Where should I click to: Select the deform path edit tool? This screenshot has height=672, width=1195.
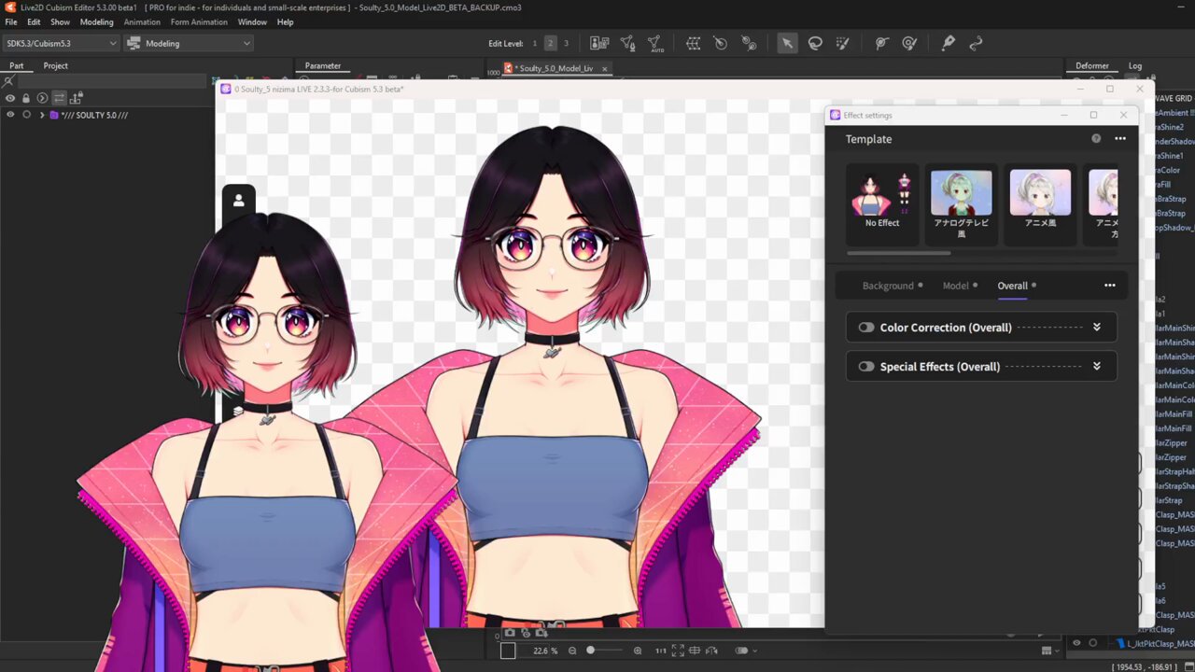tap(949, 43)
